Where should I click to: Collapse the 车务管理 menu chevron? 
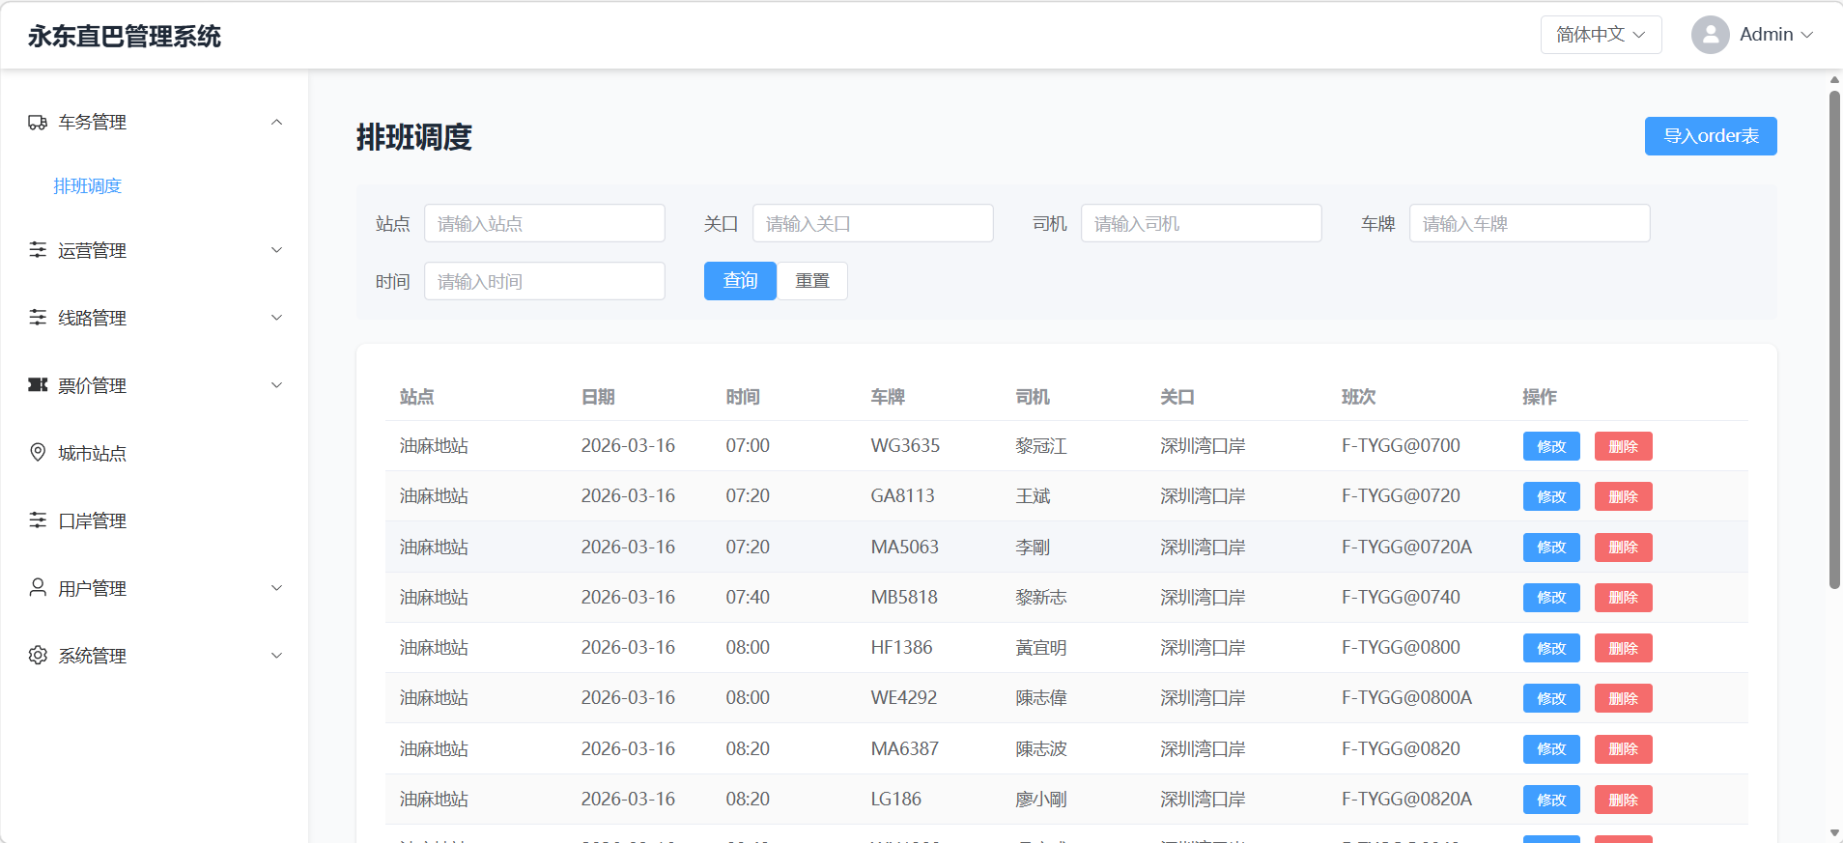coord(277,123)
